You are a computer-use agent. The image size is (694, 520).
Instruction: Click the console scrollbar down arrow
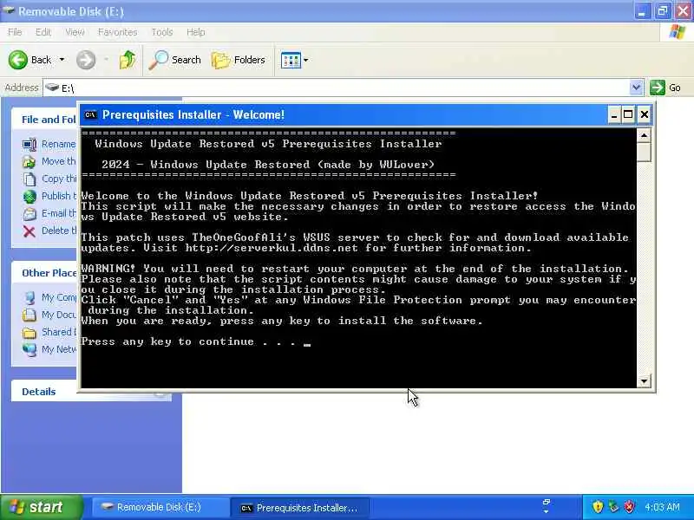644,380
